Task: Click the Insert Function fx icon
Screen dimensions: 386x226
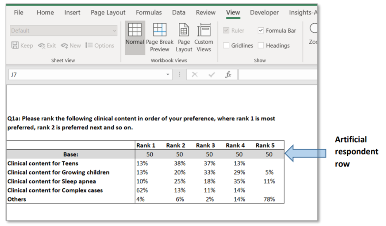Action: tap(228, 75)
